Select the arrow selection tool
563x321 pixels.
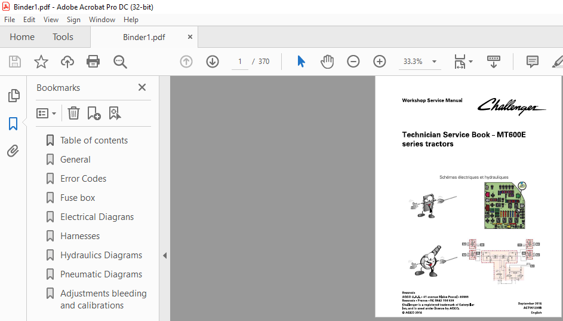click(301, 62)
